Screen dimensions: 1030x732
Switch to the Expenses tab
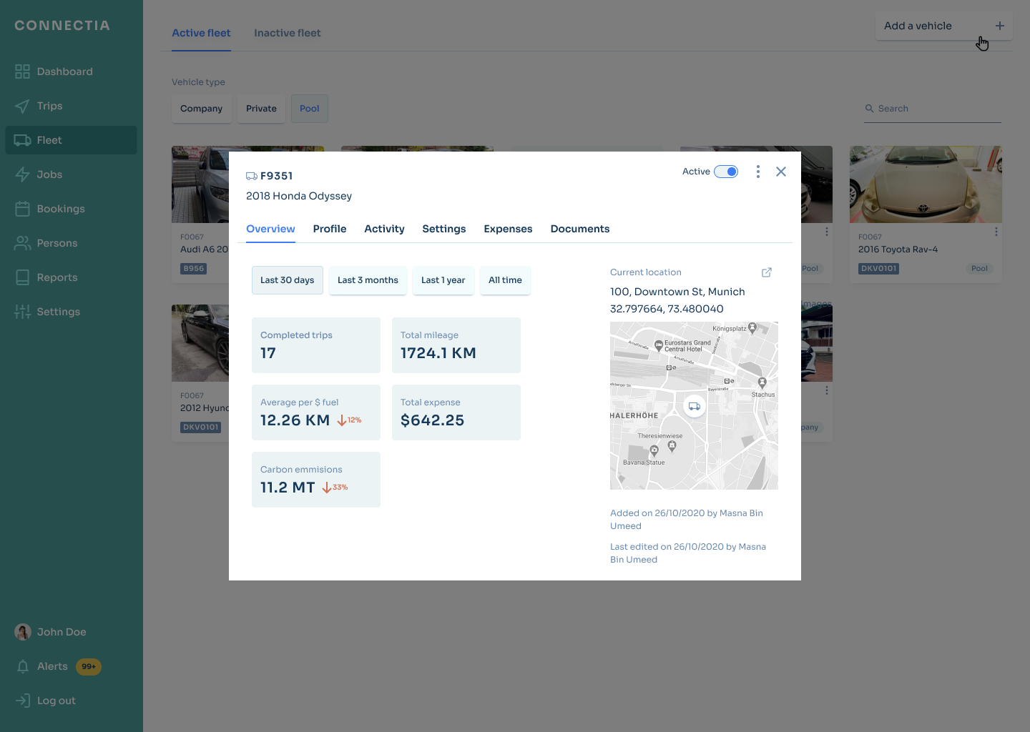(508, 229)
